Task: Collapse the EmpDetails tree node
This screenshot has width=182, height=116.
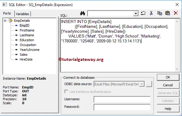Action: tap(5, 21)
